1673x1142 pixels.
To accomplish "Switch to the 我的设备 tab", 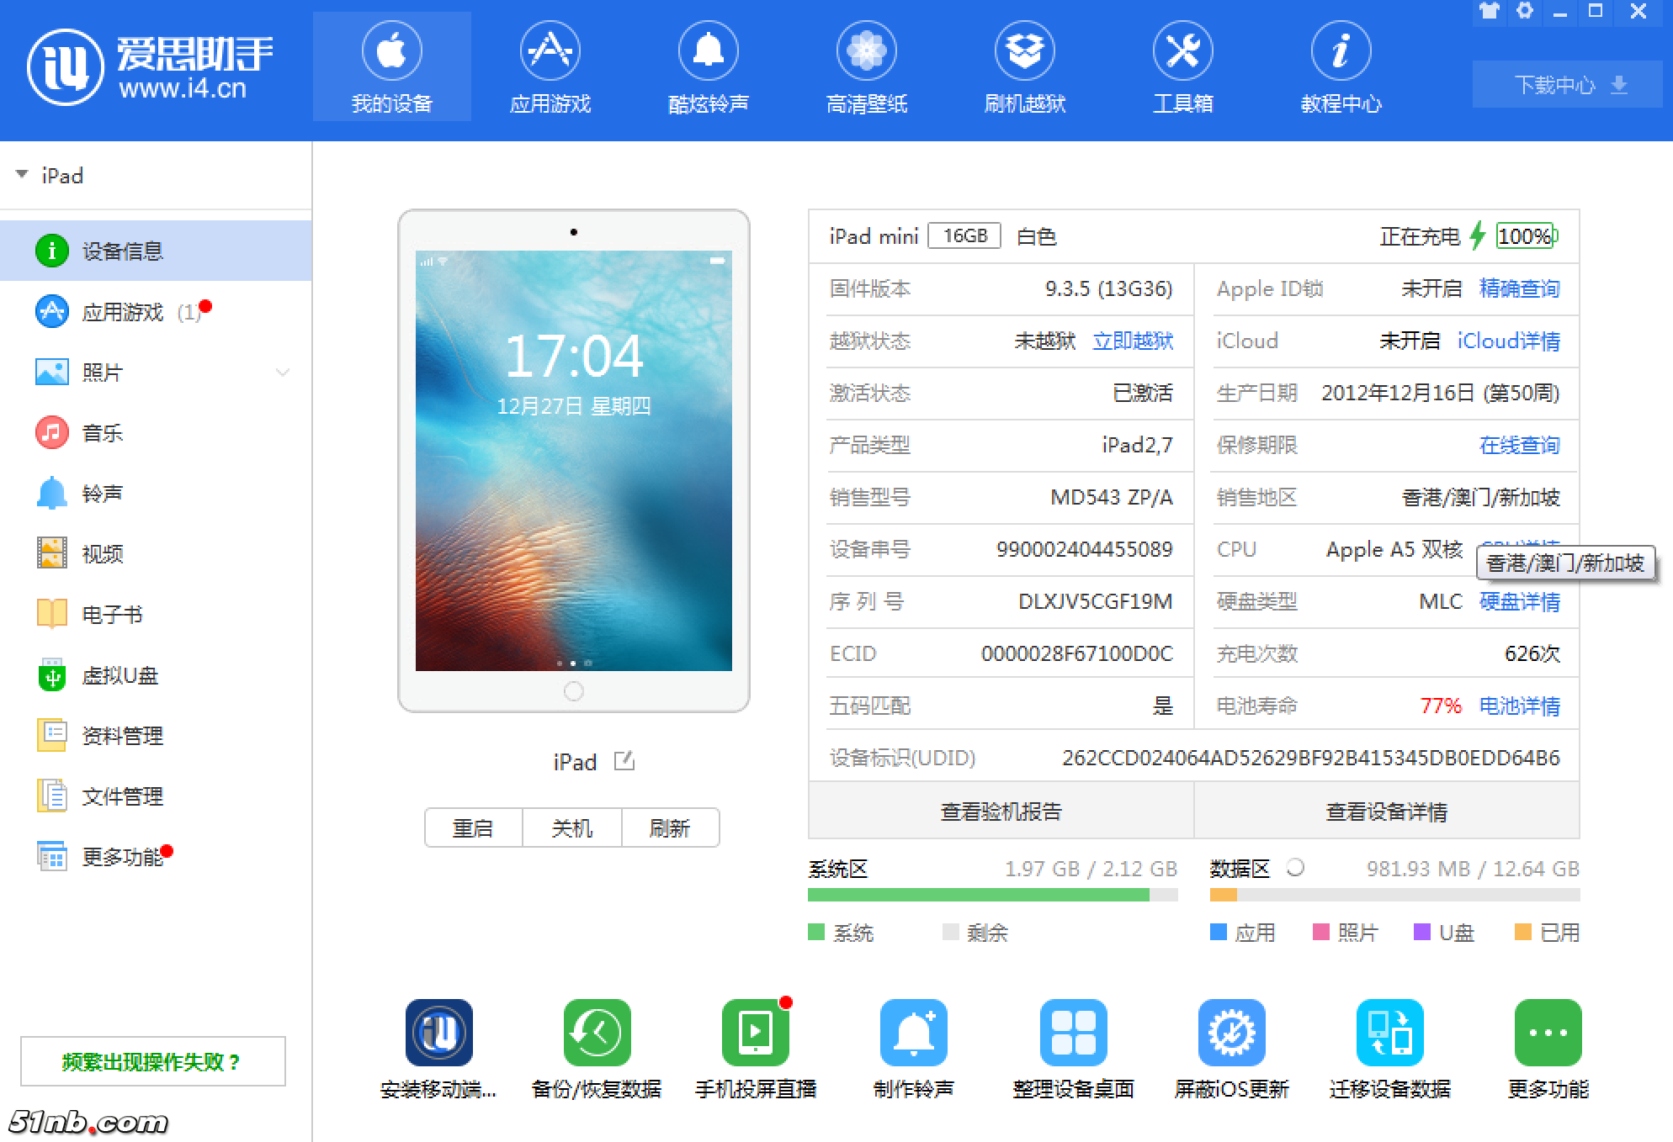I will click(391, 67).
